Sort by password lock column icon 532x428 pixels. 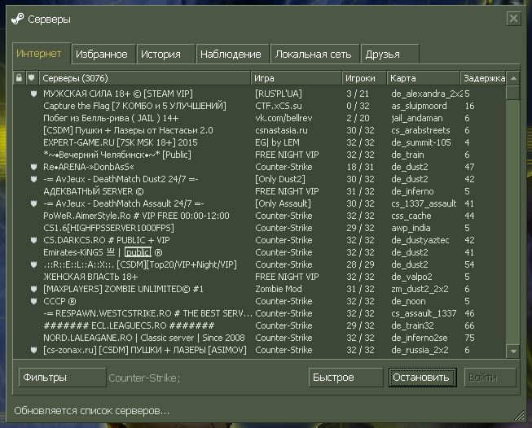(19, 78)
